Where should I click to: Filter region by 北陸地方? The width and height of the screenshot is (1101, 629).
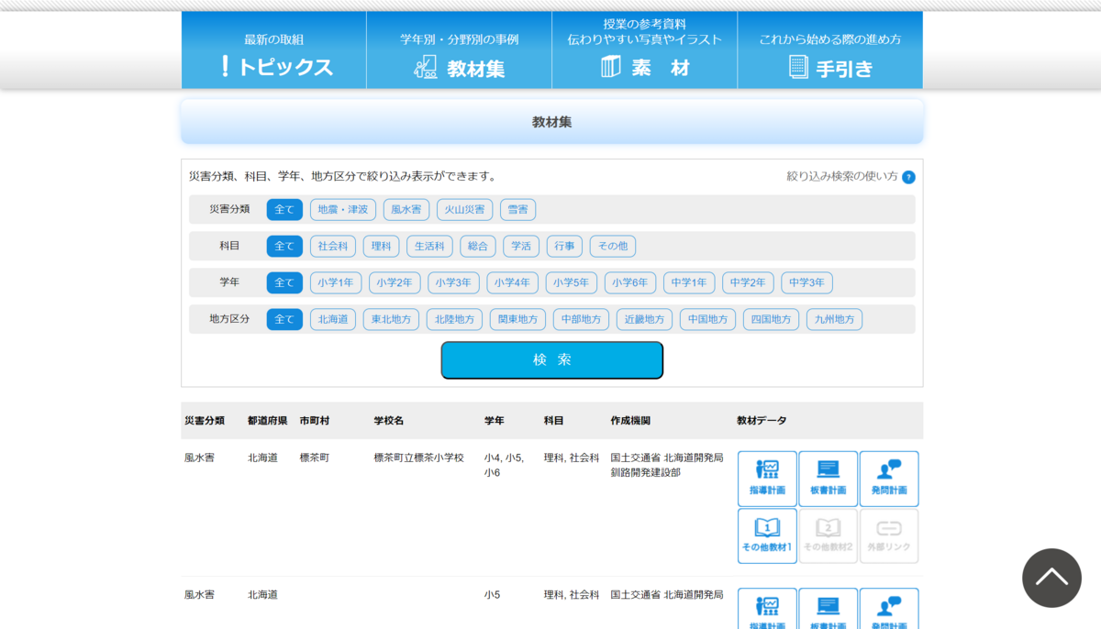(454, 319)
